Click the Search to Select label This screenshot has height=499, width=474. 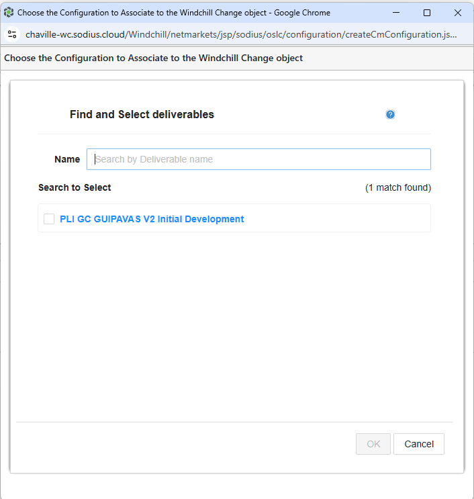tap(75, 187)
